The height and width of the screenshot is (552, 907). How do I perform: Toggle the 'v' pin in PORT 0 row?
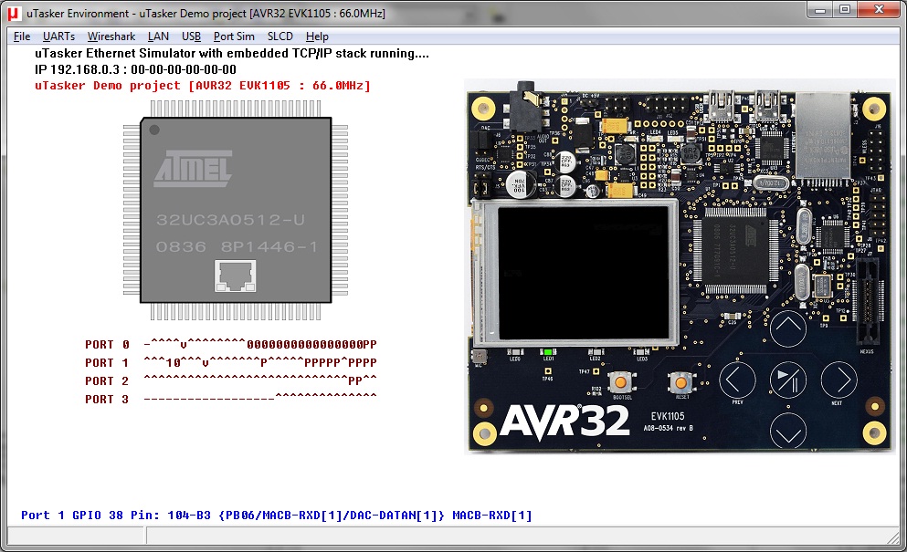[x=184, y=345]
